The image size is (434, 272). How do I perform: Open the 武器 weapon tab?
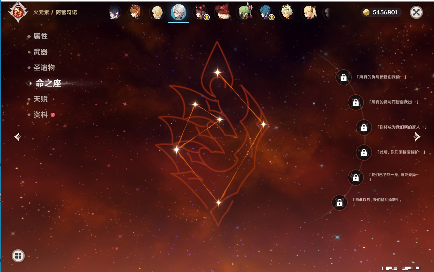[x=40, y=52]
